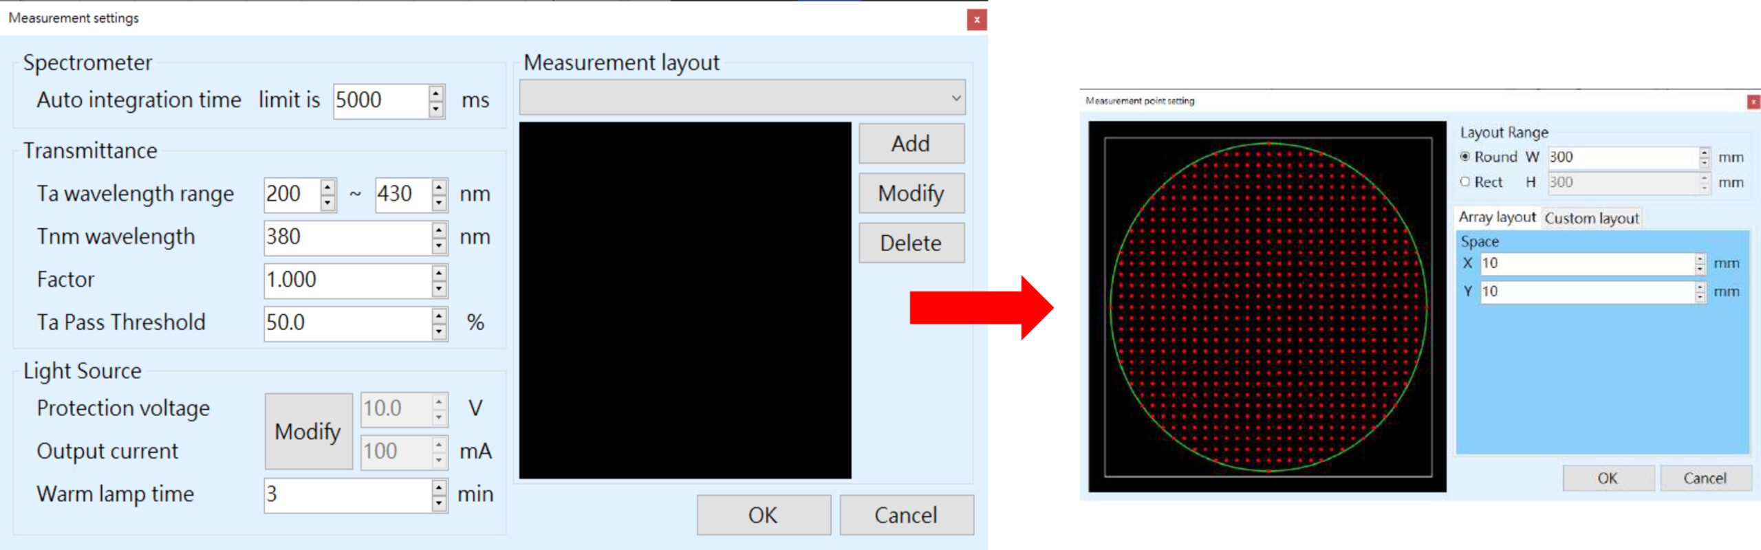1761x550 pixels.
Task: Increase Y spacing spinner value
Action: 1700,286
